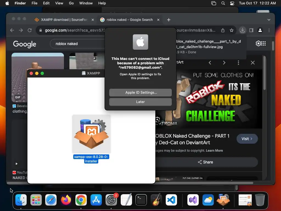Open the Chrome three-dot menu
This screenshot has height=211, width=281.
tap(269, 30)
